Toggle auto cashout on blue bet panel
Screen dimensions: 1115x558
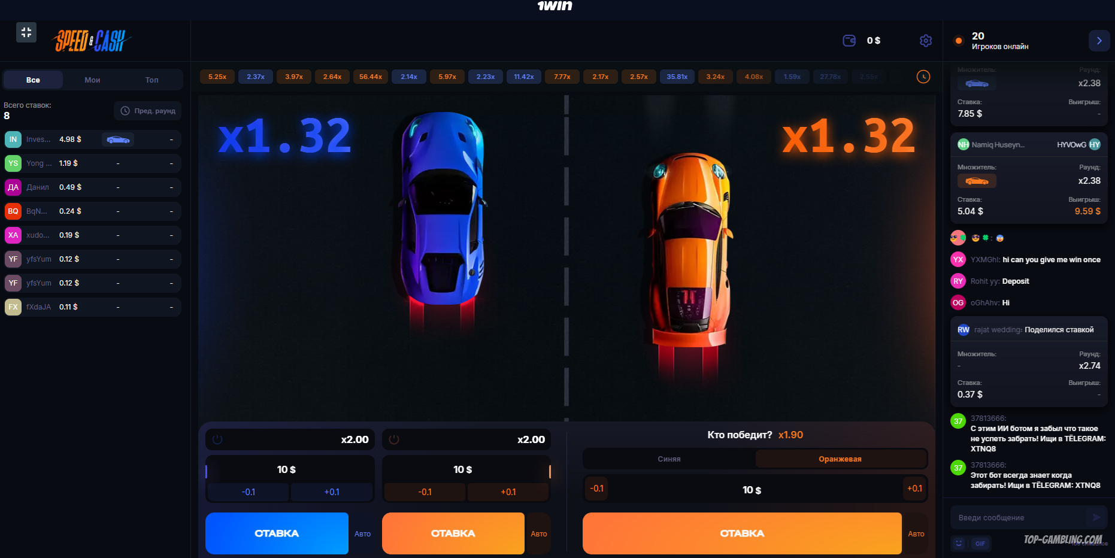(x=217, y=439)
